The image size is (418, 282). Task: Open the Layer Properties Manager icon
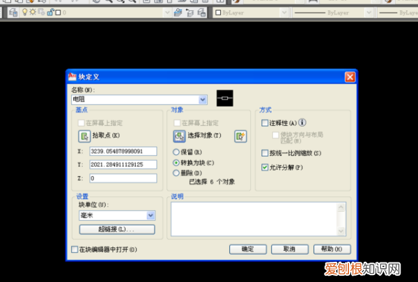[x=13, y=13]
